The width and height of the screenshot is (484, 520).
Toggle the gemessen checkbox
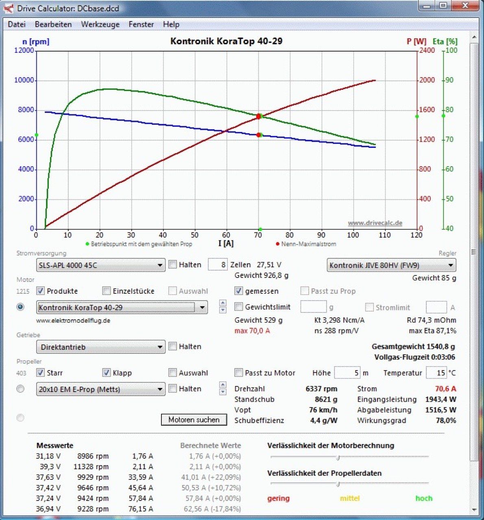click(x=239, y=291)
